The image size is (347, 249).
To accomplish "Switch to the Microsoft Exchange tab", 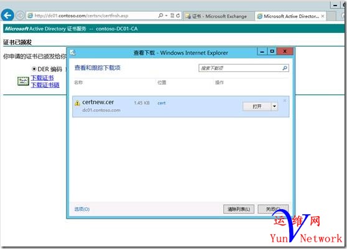I will 219,16.
